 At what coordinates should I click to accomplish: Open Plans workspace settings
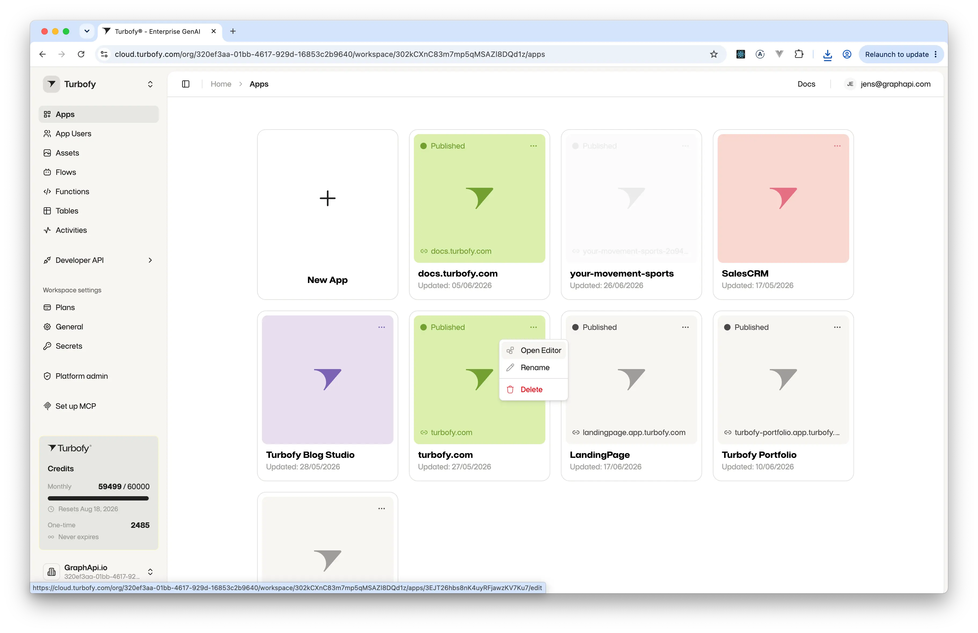pyautogui.click(x=98, y=307)
